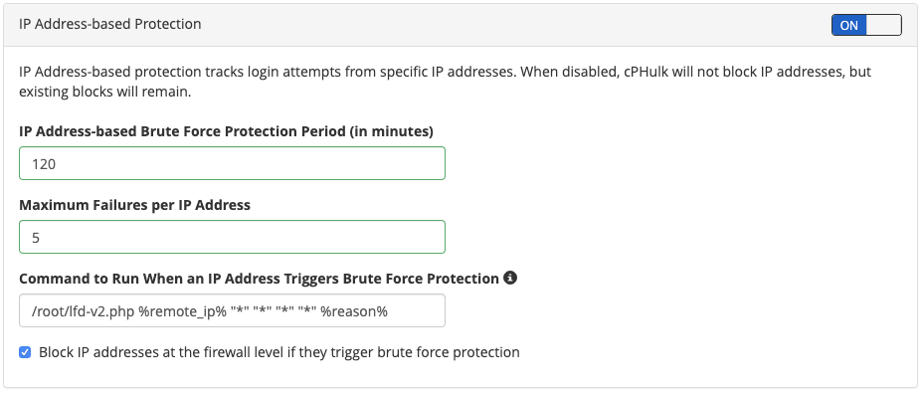Click the blue ON label of the switch

click(x=848, y=25)
